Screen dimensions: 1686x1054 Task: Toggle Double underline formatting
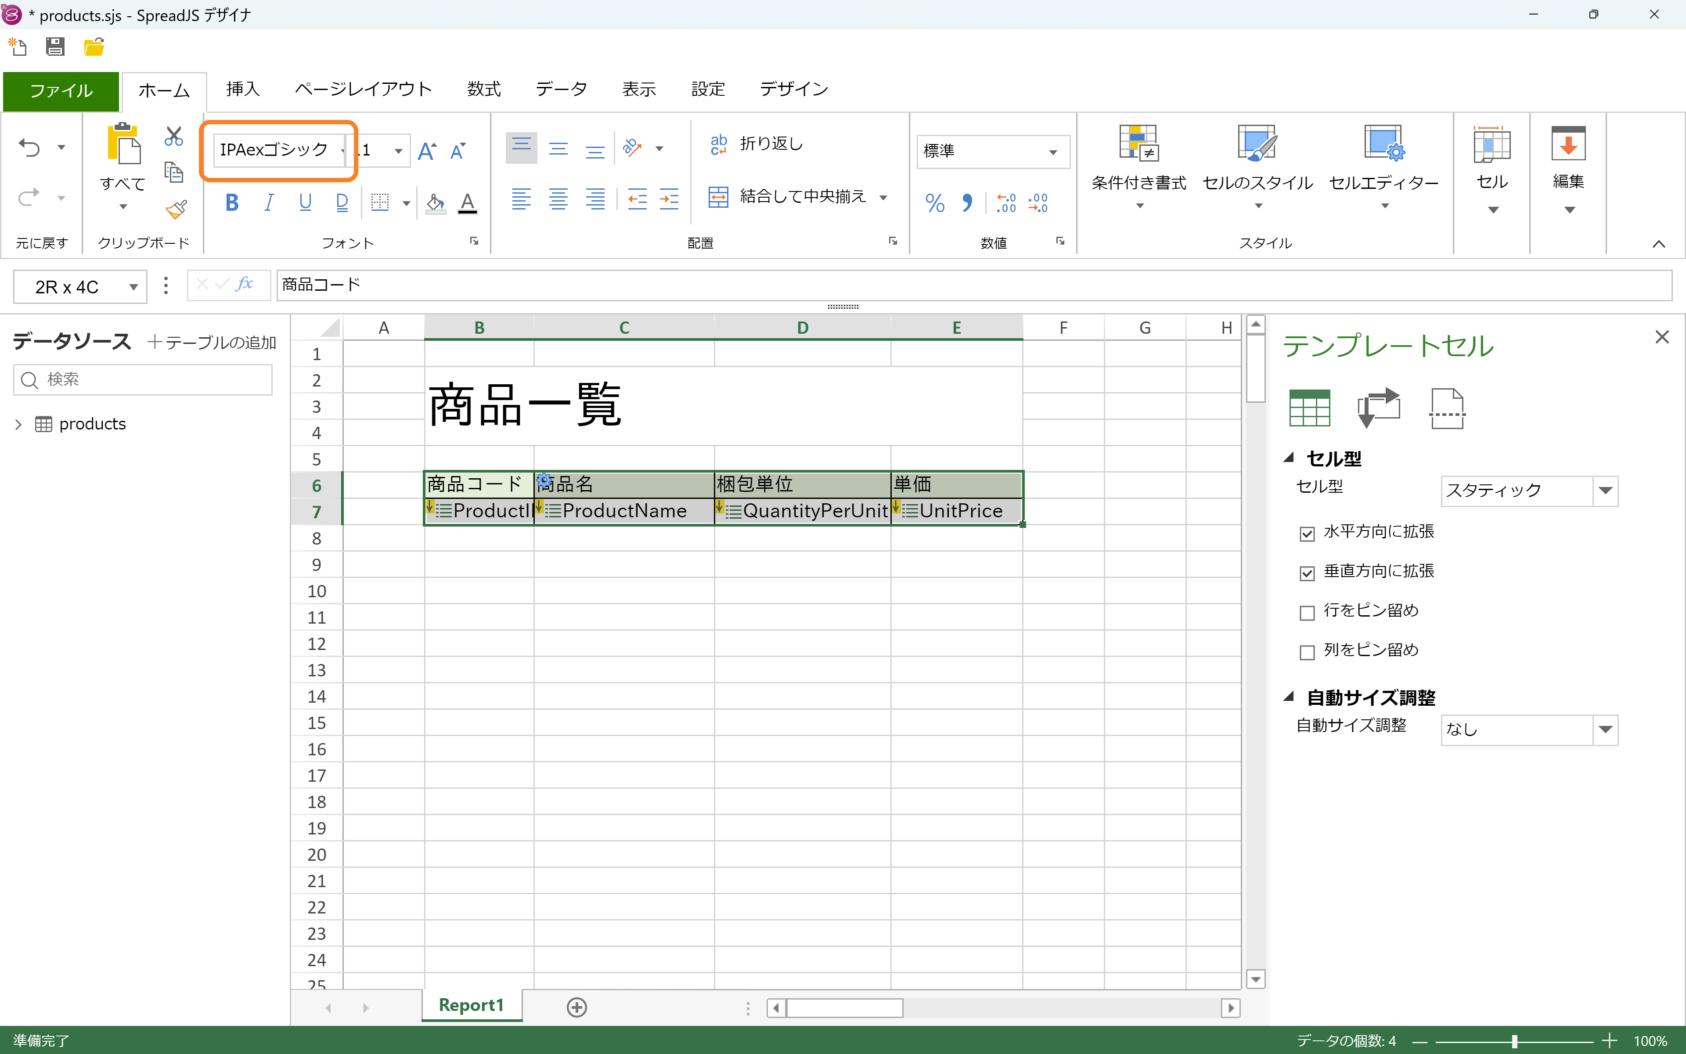tap(342, 203)
